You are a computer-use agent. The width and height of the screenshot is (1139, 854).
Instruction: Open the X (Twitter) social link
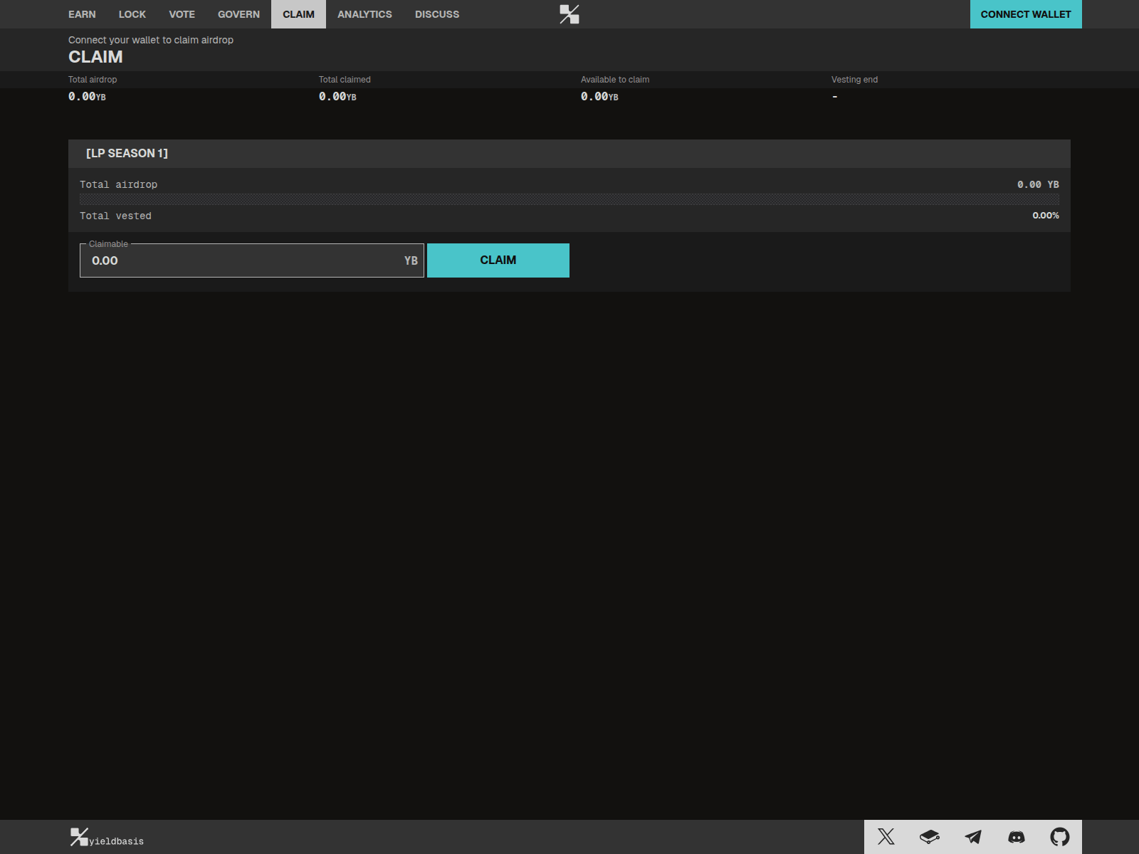(x=886, y=836)
